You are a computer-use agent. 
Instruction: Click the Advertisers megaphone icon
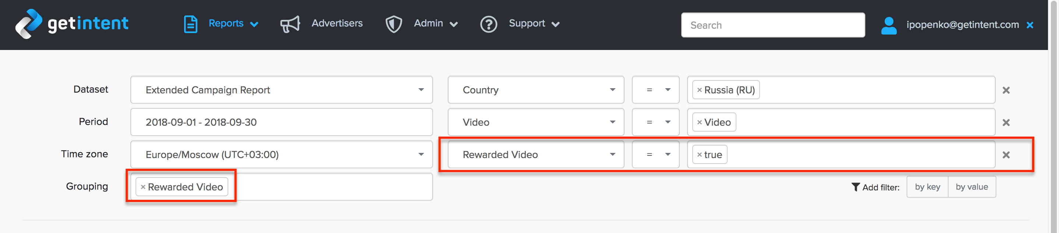[x=290, y=24]
